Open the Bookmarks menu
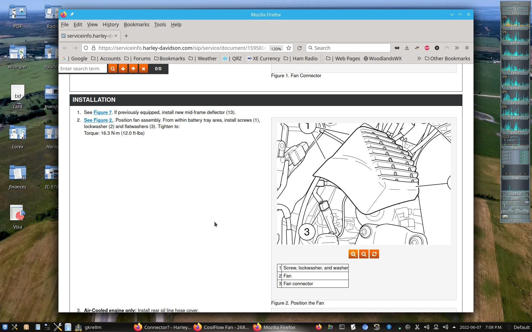The width and height of the screenshot is (532, 332). pos(136,24)
